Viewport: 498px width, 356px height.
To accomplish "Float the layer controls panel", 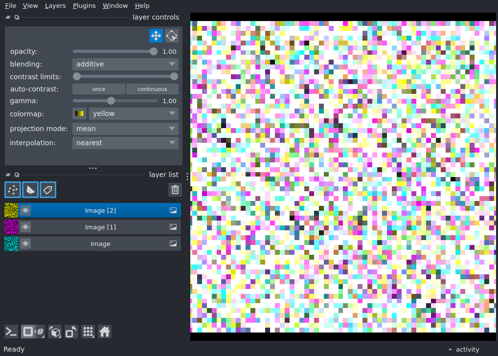I will (17, 18).
